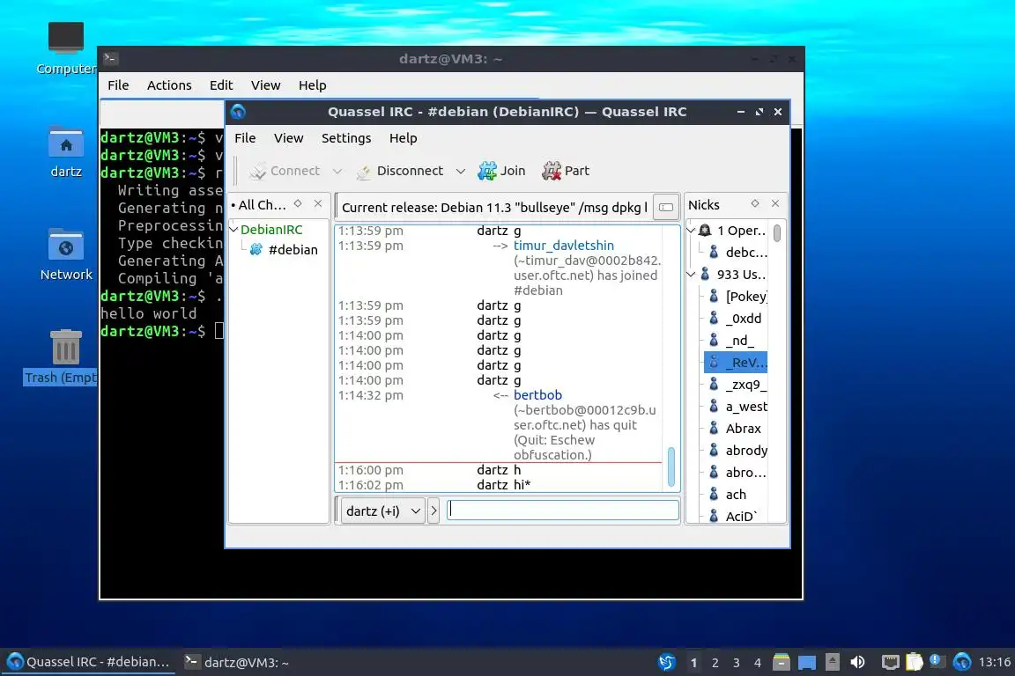Click the bertbob nick link
This screenshot has width=1015, height=676.
(x=538, y=394)
